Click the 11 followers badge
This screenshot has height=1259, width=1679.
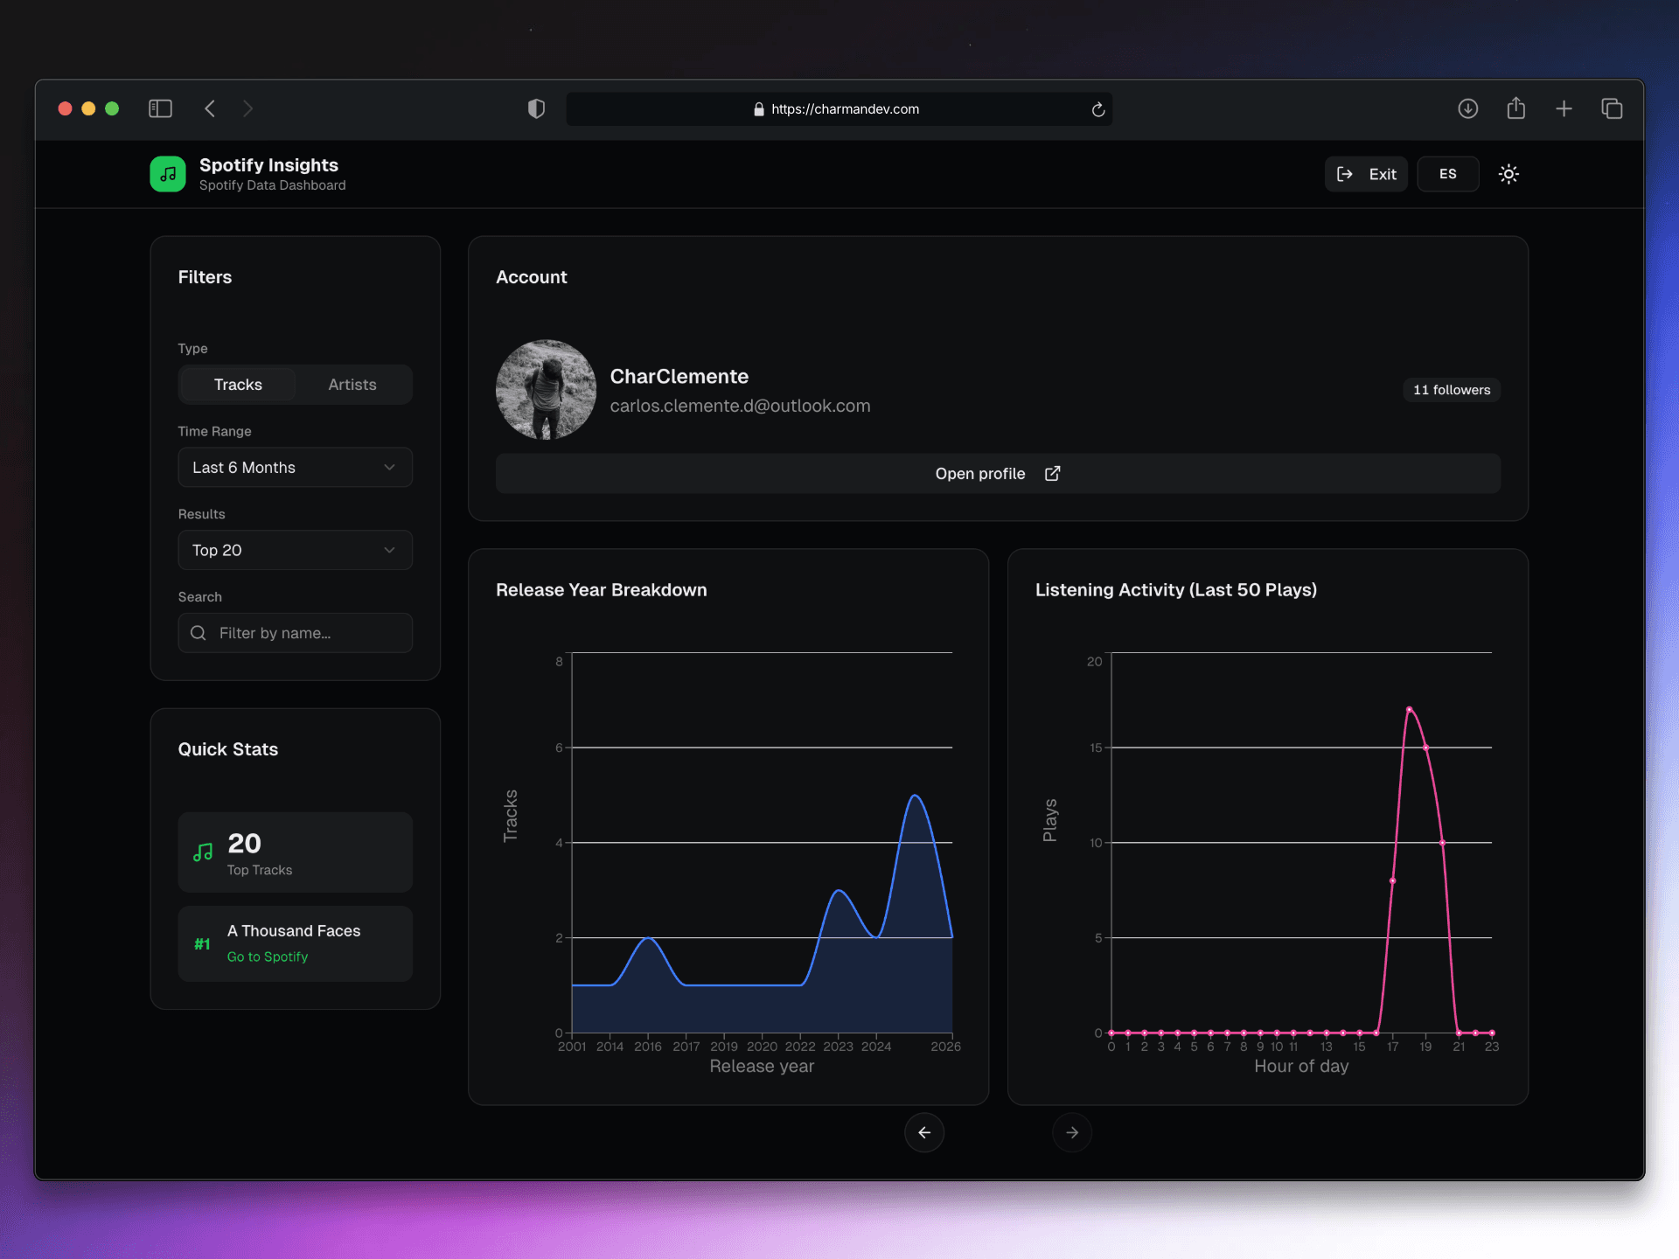point(1451,389)
